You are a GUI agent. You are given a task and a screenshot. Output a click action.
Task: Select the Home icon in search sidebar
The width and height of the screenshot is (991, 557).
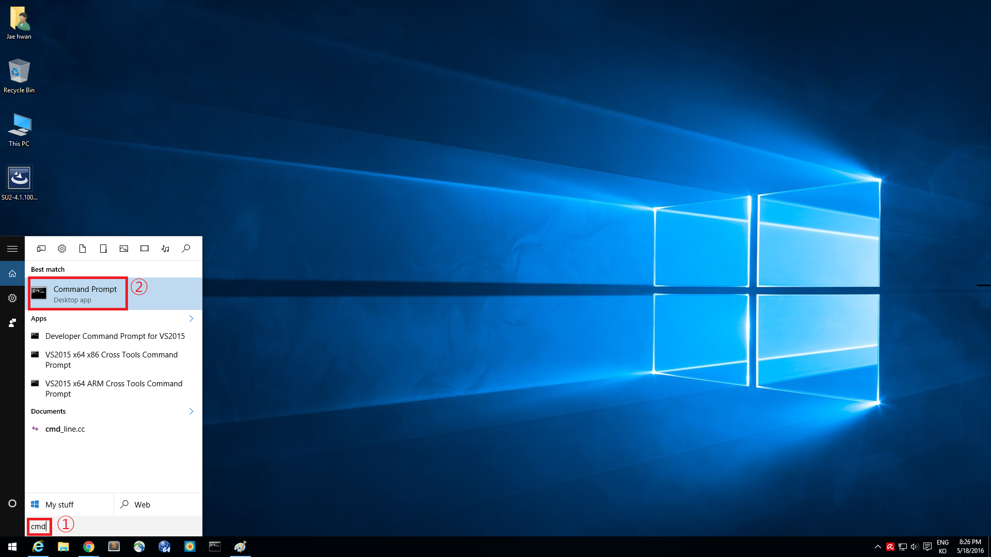pyautogui.click(x=12, y=273)
